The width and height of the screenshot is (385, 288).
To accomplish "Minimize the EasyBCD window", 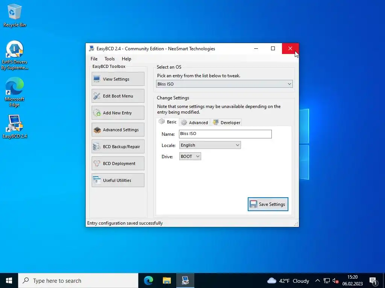I will click(x=256, y=48).
